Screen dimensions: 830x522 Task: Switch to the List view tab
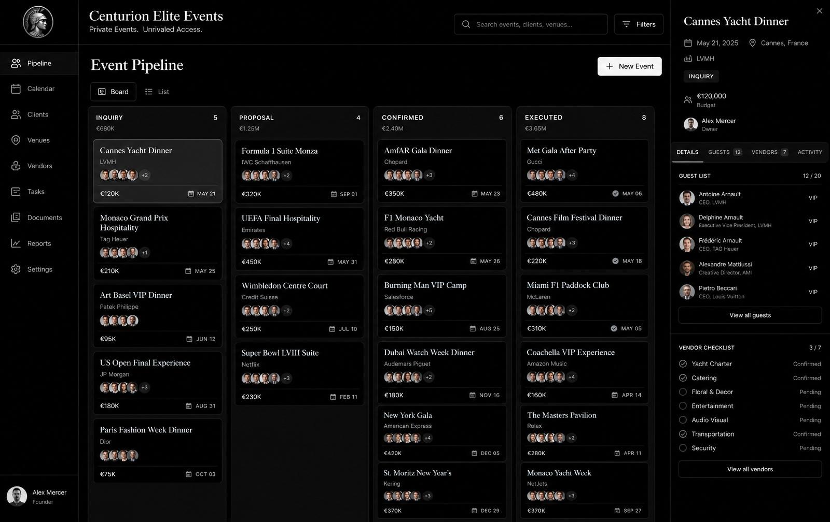(157, 92)
